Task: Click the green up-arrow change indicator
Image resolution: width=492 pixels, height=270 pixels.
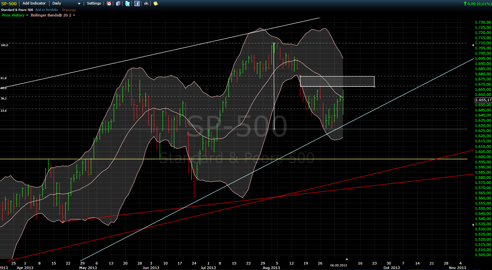Action: pyautogui.click(x=465, y=4)
